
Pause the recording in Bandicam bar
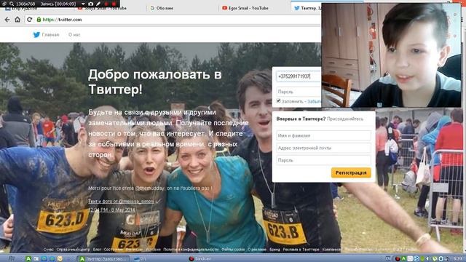tap(106, 4)
